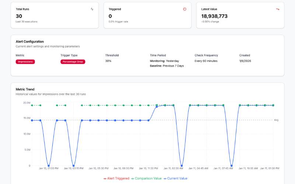Click the Alert Configuration heading
Image resolution: width=295 pixels, height=184 pixels.
pyautogui.click(x=30, y=42)
